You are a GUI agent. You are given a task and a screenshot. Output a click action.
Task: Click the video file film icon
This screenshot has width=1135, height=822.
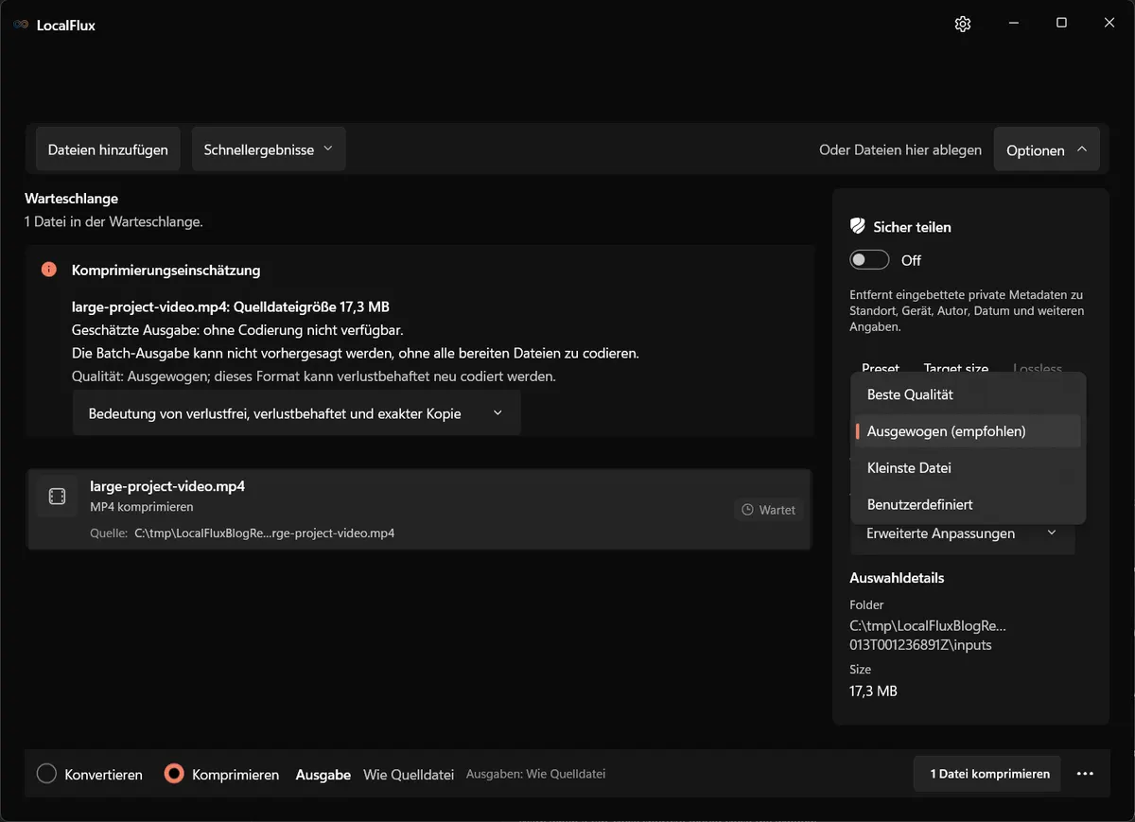coord(57,497)
